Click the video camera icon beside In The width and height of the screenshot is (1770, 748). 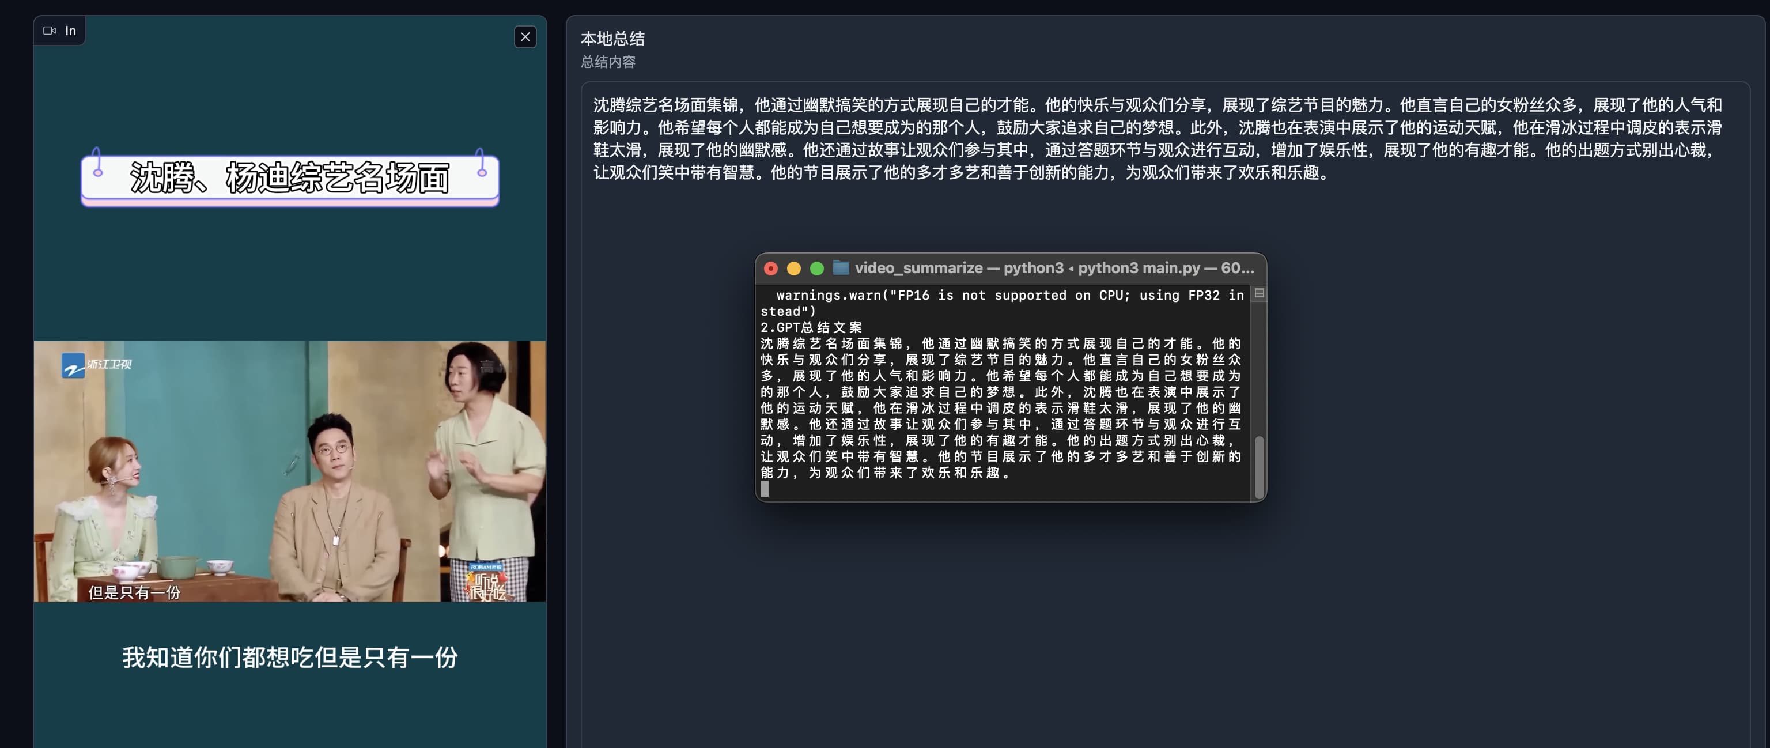click(x=50, y=31)
